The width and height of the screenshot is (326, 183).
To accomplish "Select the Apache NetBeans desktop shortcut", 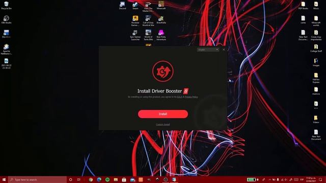I will point(6,49).
